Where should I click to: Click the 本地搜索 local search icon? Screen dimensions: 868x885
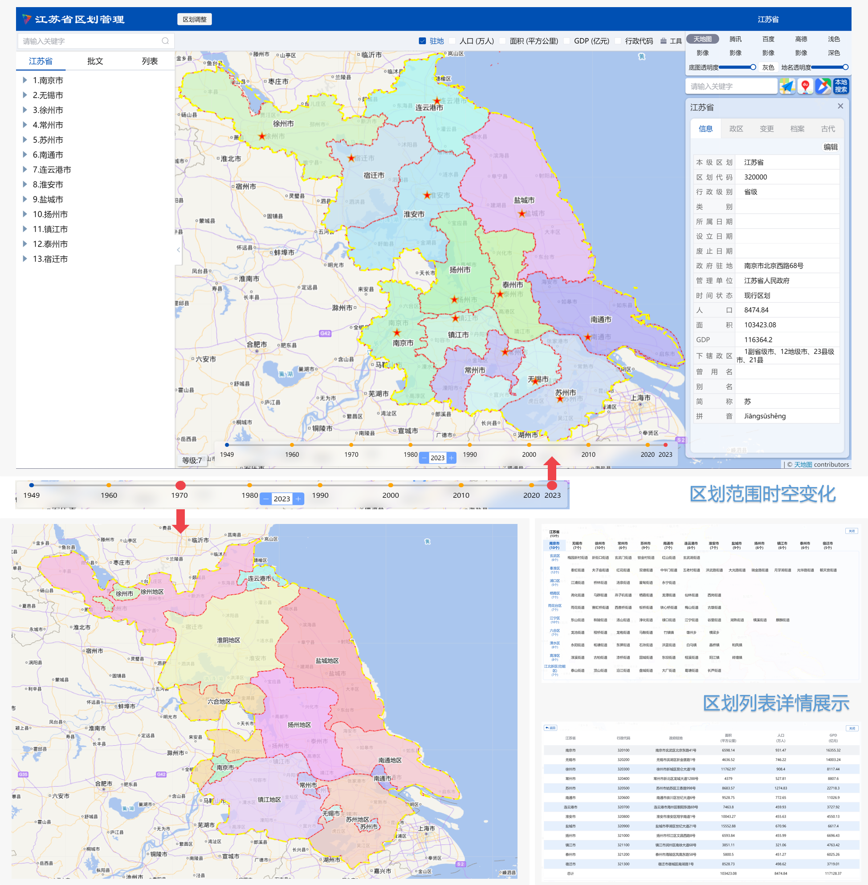coord(841,86)
